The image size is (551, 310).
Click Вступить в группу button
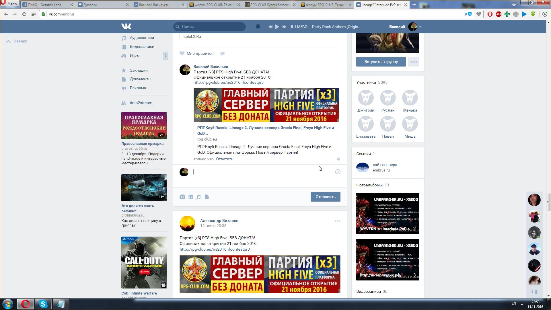point(381,62)
